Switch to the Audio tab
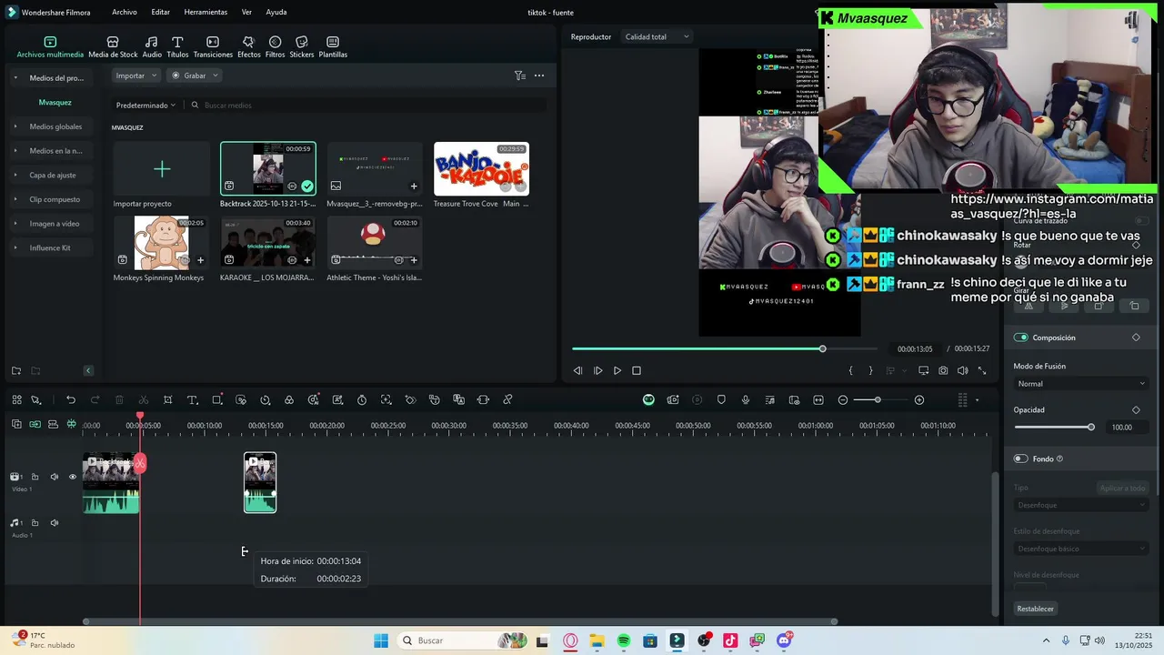 [x=152, y=47]
